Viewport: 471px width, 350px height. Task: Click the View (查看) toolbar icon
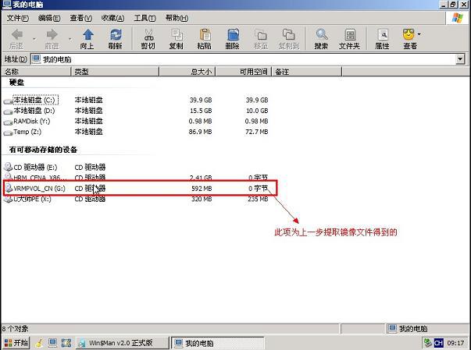(x=409, y=35)
